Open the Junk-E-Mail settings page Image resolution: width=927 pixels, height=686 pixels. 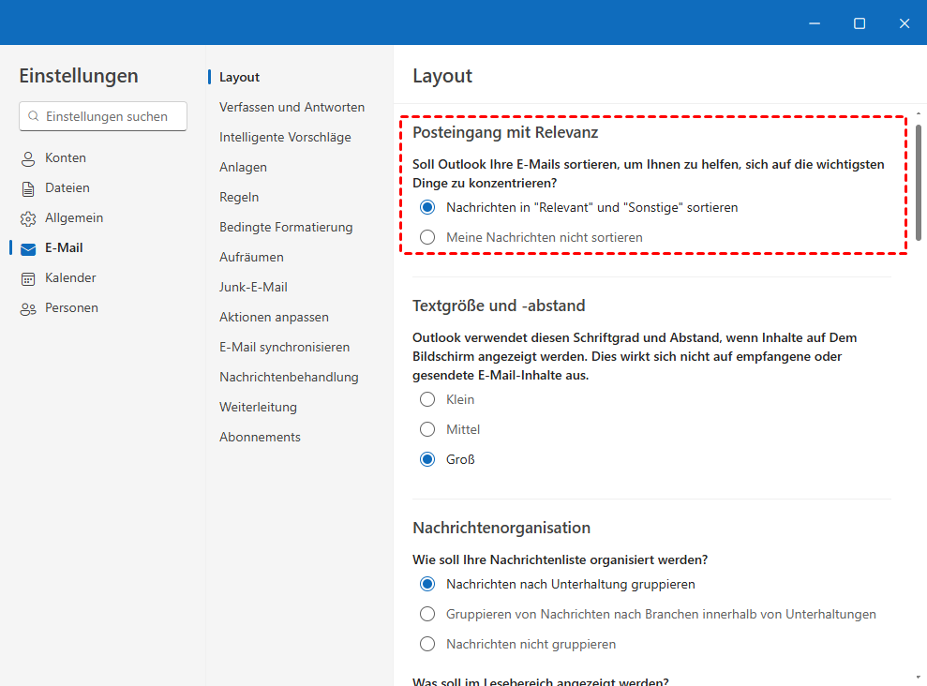253,287
